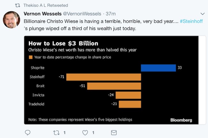Click the Bloomberg logo in chart
Screen dimensions: 208x138
[181, 120]
